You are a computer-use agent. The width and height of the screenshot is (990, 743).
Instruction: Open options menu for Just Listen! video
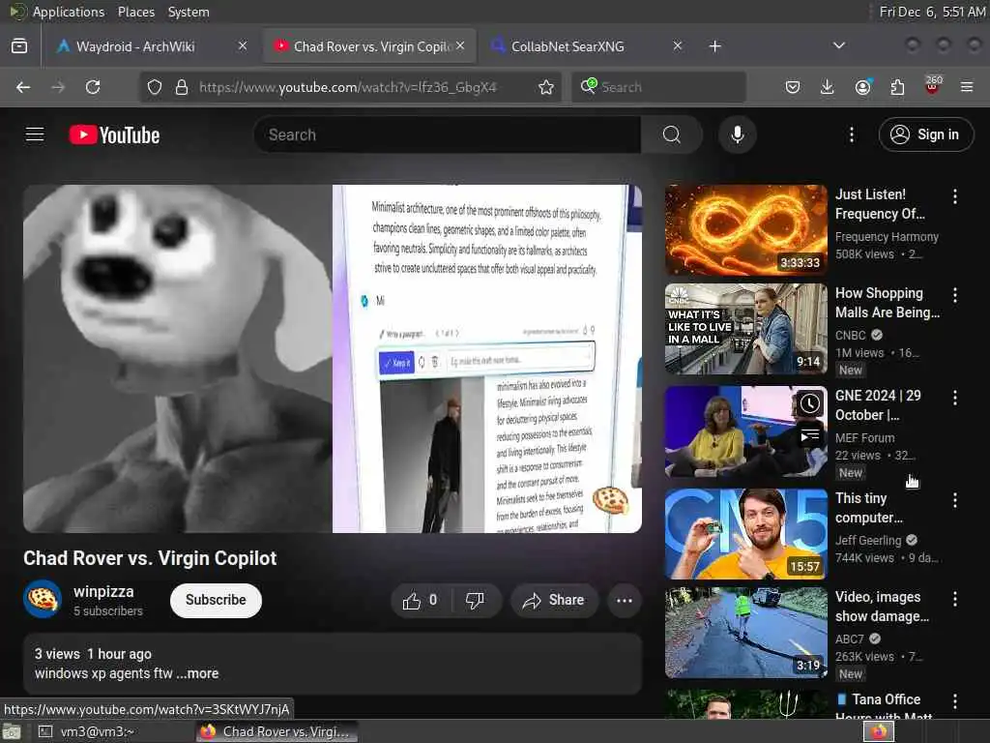[954, 196]
